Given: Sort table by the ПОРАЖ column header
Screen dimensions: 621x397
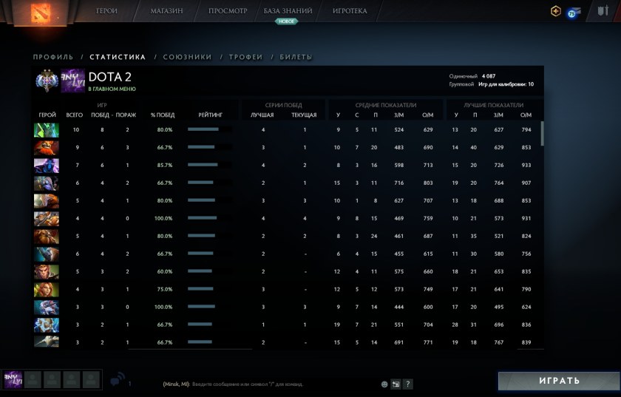Looking at the screenshot, I should tap(126, 115).
